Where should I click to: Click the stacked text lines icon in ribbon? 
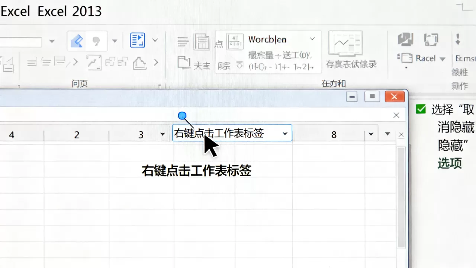183,42
